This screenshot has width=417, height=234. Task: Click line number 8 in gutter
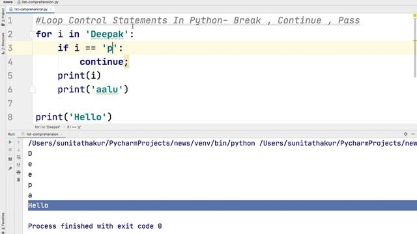(x=10, y=117)
